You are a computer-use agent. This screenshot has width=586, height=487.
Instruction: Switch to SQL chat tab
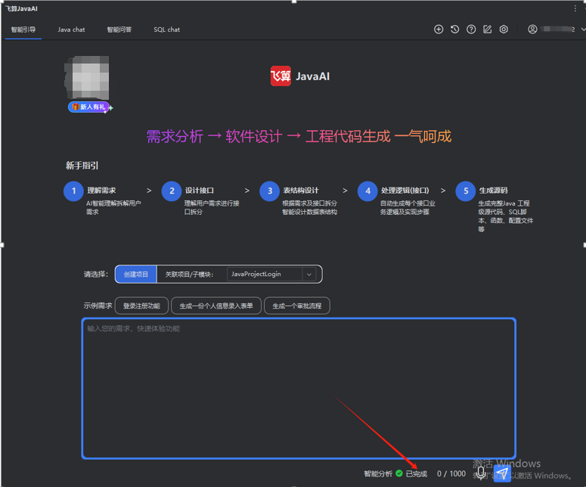(x=166, y=29)
